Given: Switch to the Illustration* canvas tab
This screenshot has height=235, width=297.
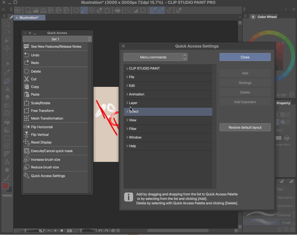Looking at the screenshot, I should 29,18.
